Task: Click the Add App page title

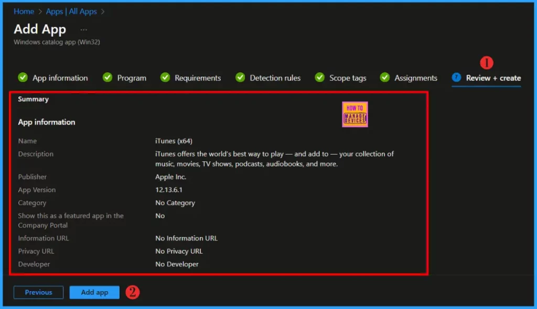Action: tap(40, 29)
